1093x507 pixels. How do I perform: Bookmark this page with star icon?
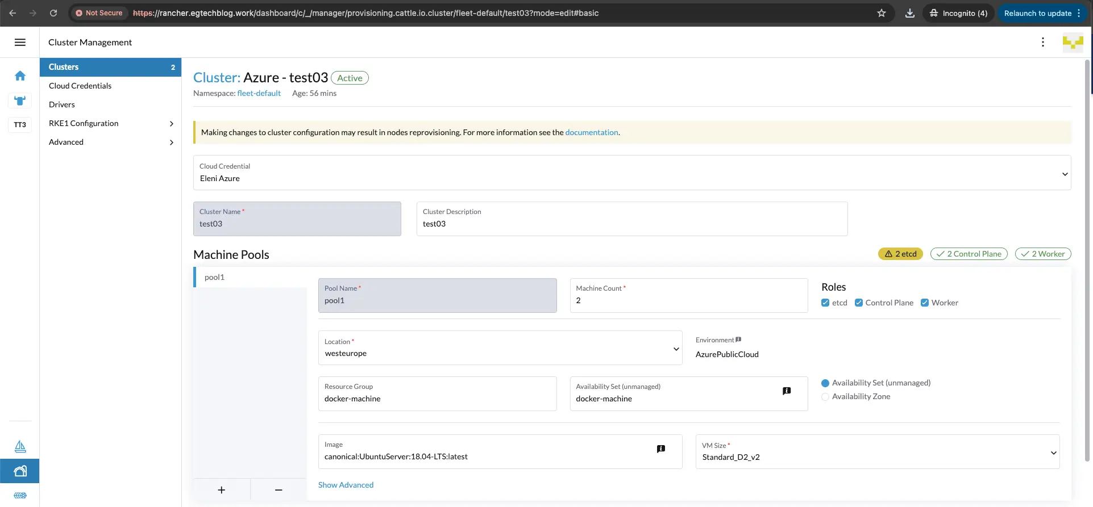coord(882,13)
